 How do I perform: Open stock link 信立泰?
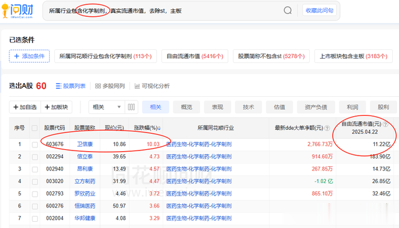click(85, 156)
